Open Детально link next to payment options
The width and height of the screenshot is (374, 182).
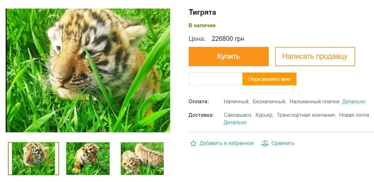(x=354, y=102)
